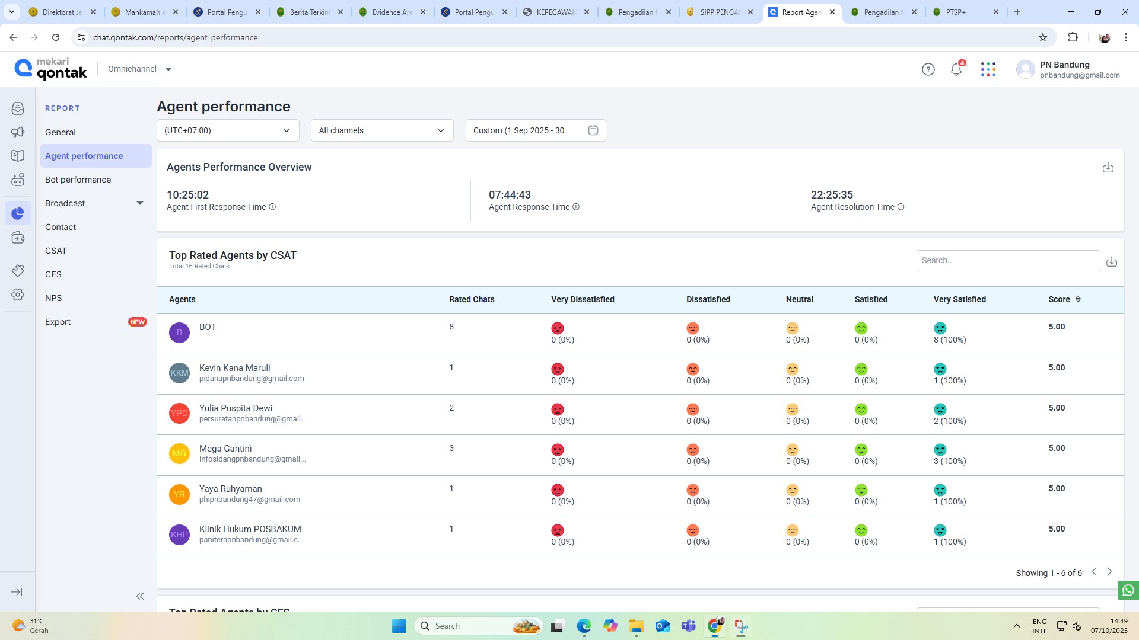Click the WhatsApp floating chat icon
The image size is (1139, 640).
coord(1128,590)
